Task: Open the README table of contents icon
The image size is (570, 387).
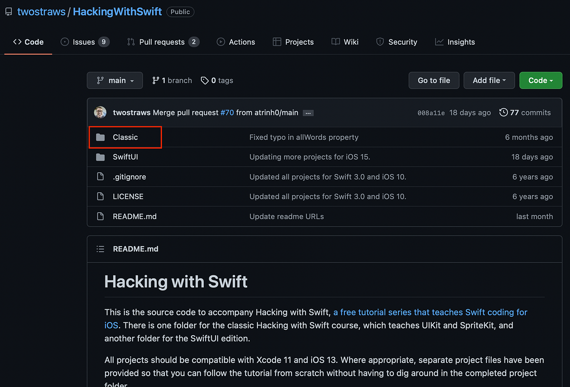Action: [x=100, y=248]
